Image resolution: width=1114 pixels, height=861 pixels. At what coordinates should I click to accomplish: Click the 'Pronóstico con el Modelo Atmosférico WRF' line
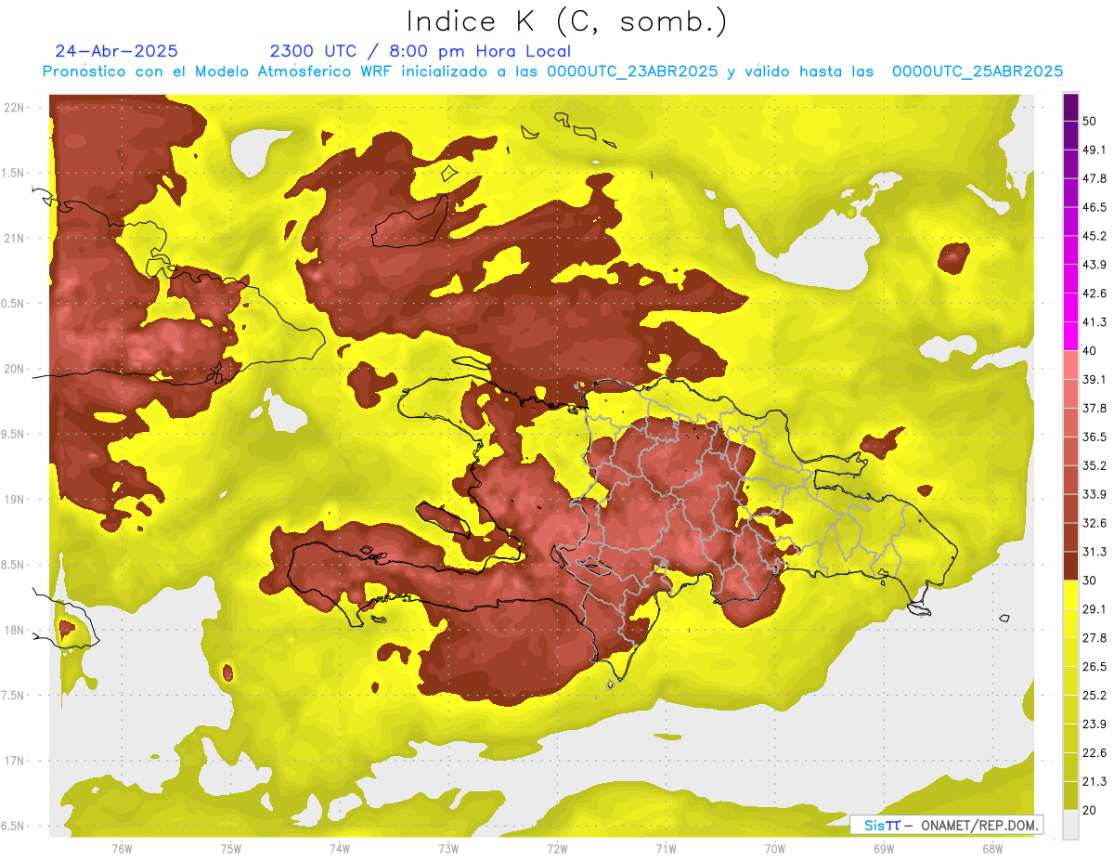(552, 72)
